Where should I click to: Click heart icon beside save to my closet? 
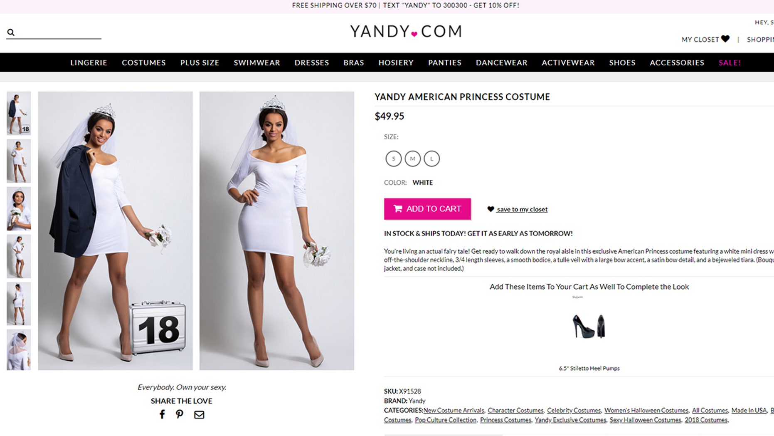[491, 209]
